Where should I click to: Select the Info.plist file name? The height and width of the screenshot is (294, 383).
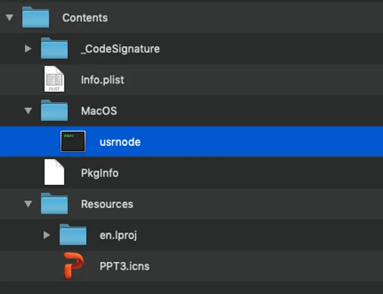[x=102, y=80]
